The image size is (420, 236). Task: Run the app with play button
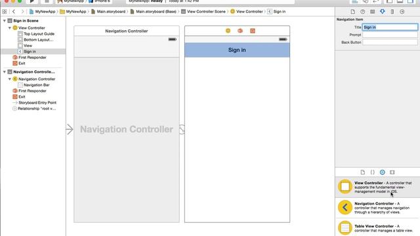[32, 1]
